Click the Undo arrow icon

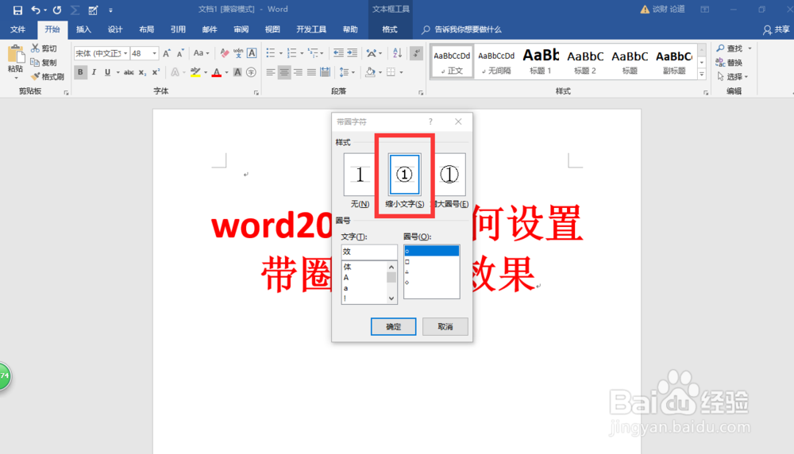click(x=36, y=10)
